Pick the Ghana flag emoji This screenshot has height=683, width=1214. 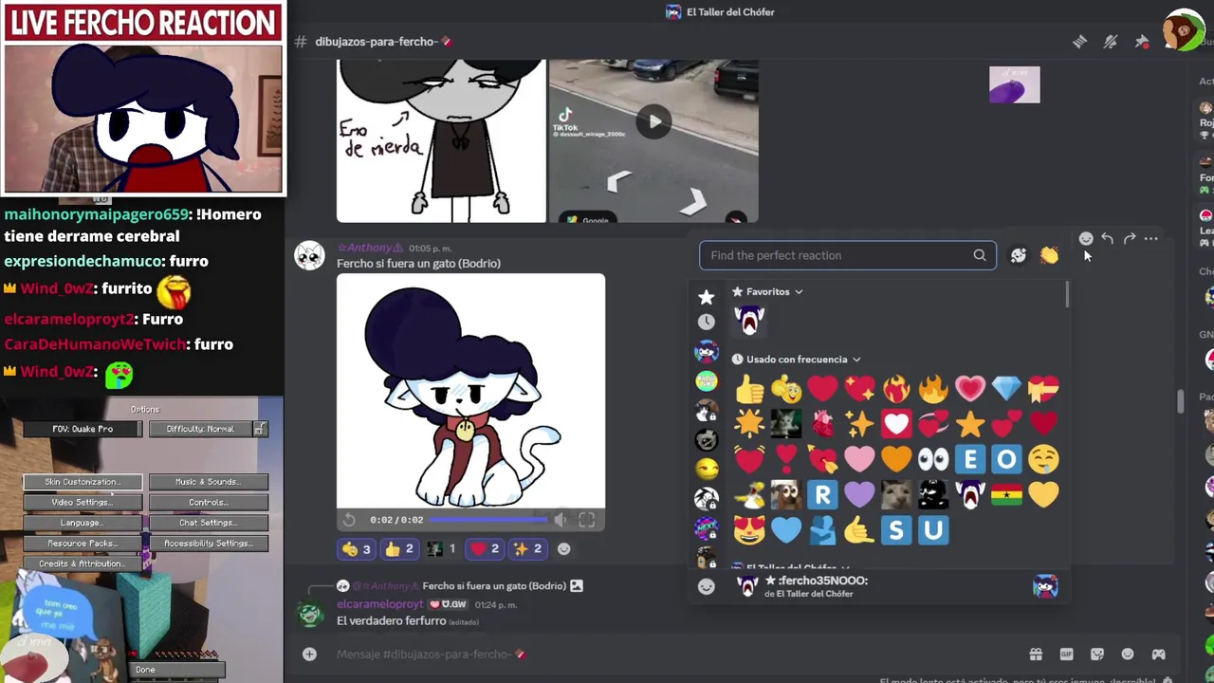1006,494
